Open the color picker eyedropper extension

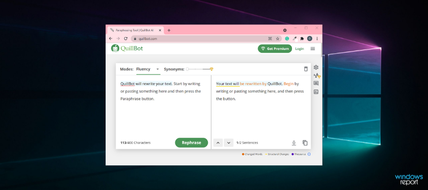click(294, 38)
